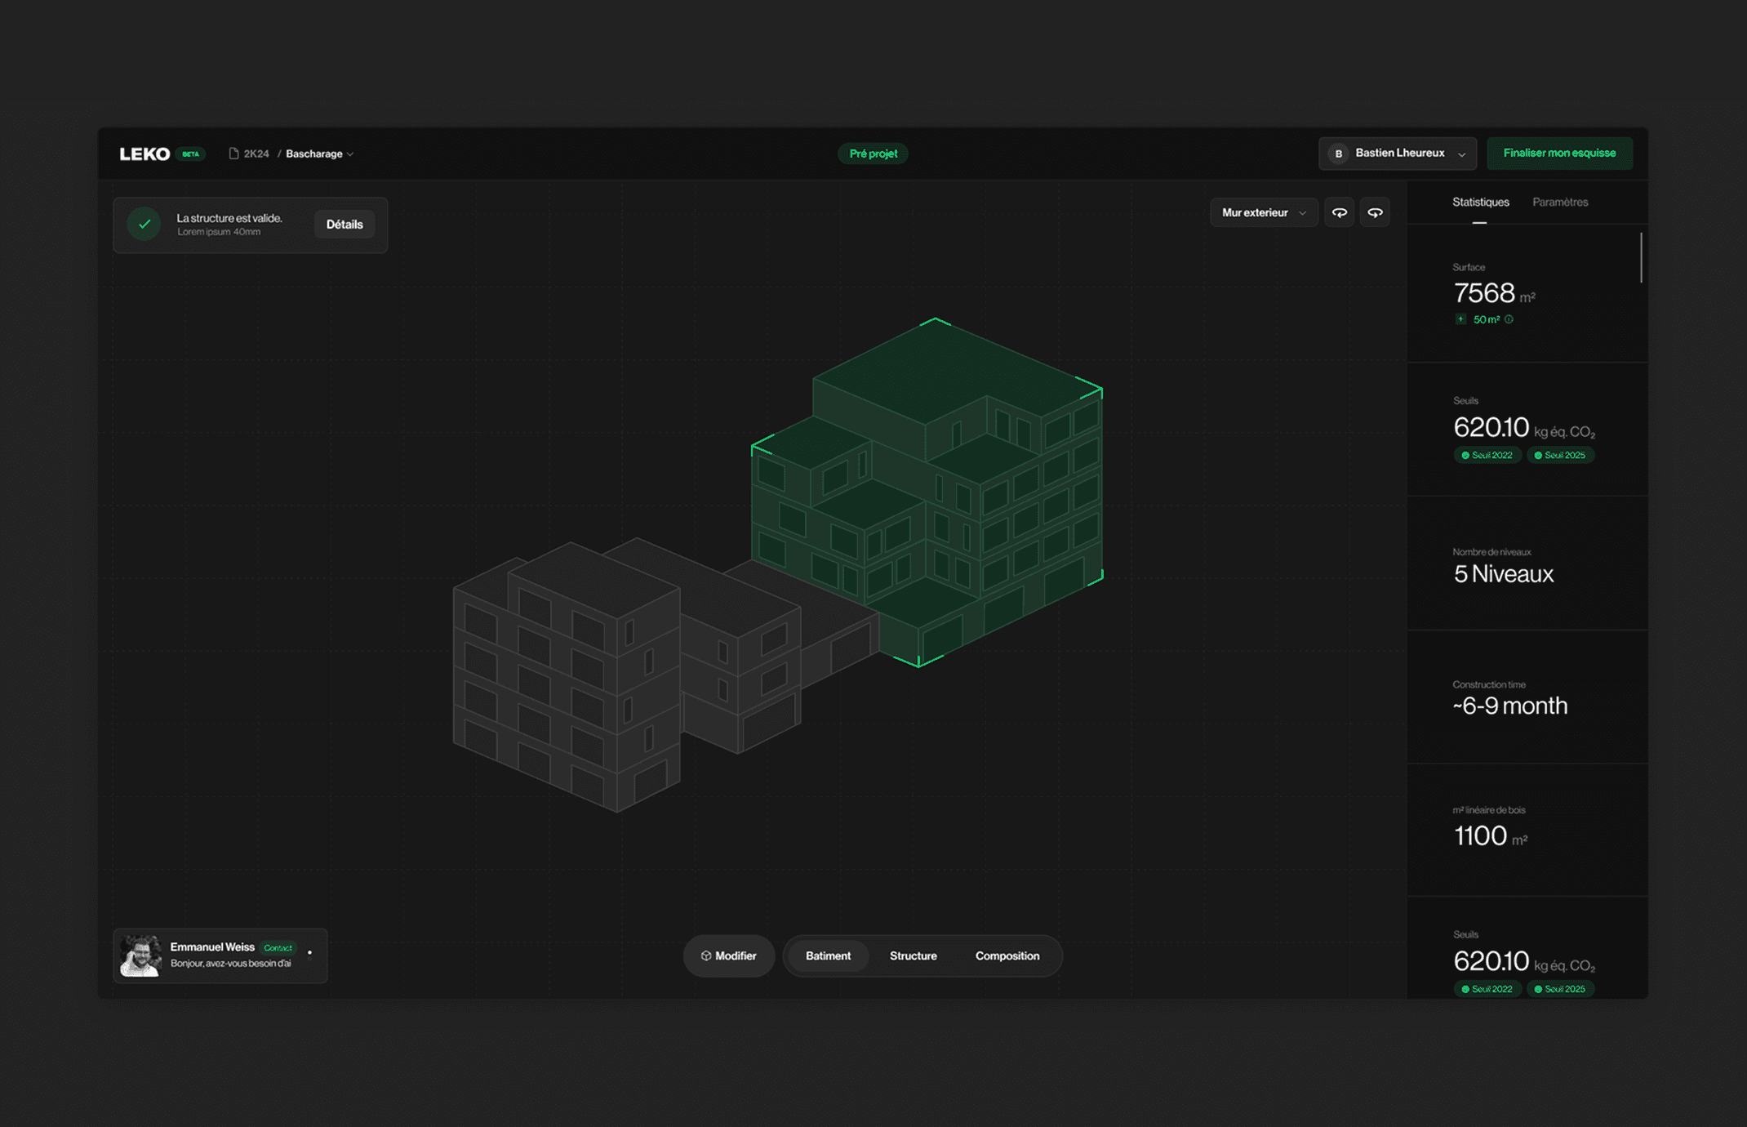Click the rotate left view icon
Image resolution: width=1747 pixels, height=1127 pixels.
[x=1339, y=212]
